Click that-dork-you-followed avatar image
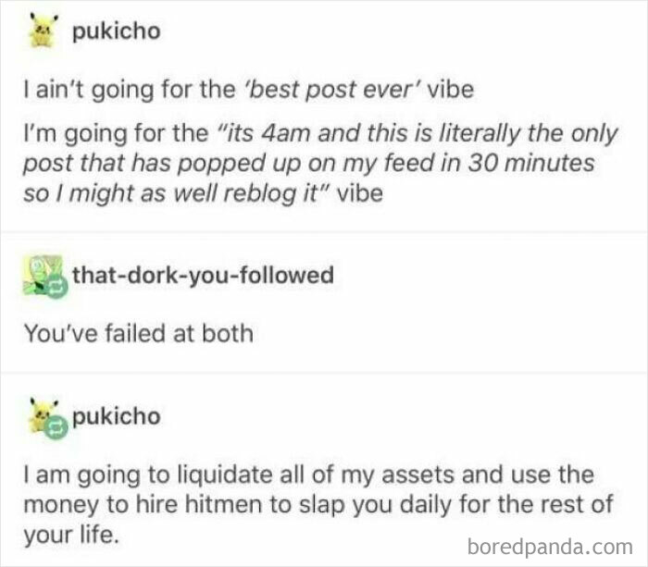Image resolution: width=648 pixels, height=567 pixels. [x=43, y=275]
